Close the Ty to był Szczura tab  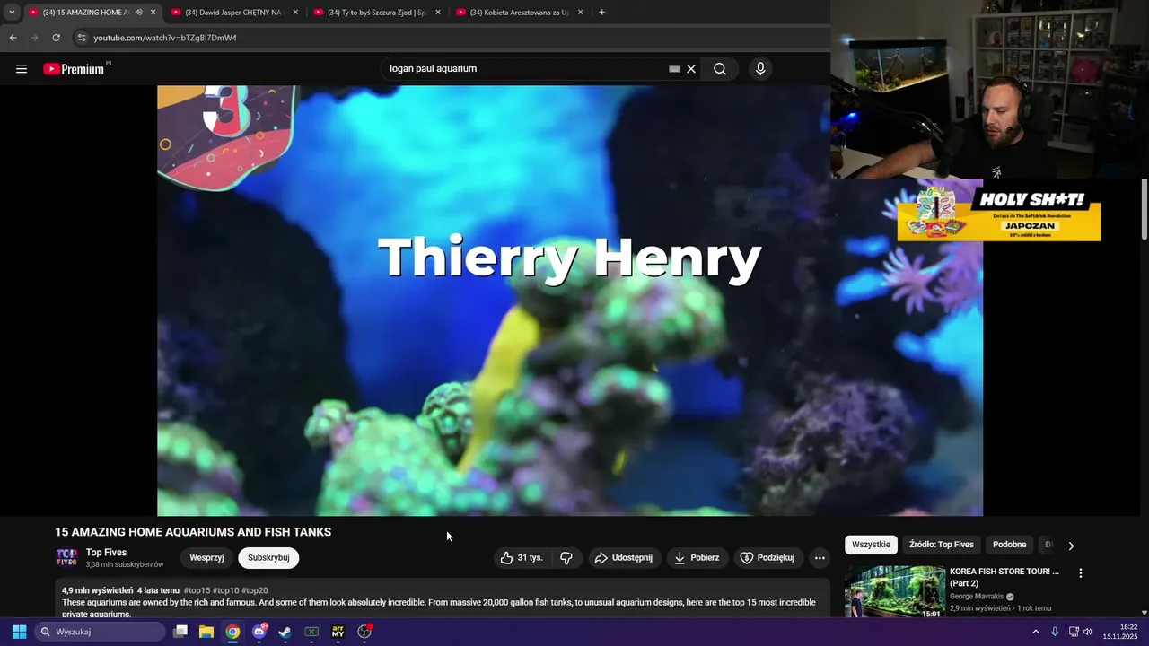[438, 13]
